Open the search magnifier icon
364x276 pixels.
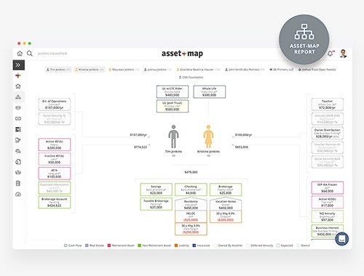click(30, 53)
